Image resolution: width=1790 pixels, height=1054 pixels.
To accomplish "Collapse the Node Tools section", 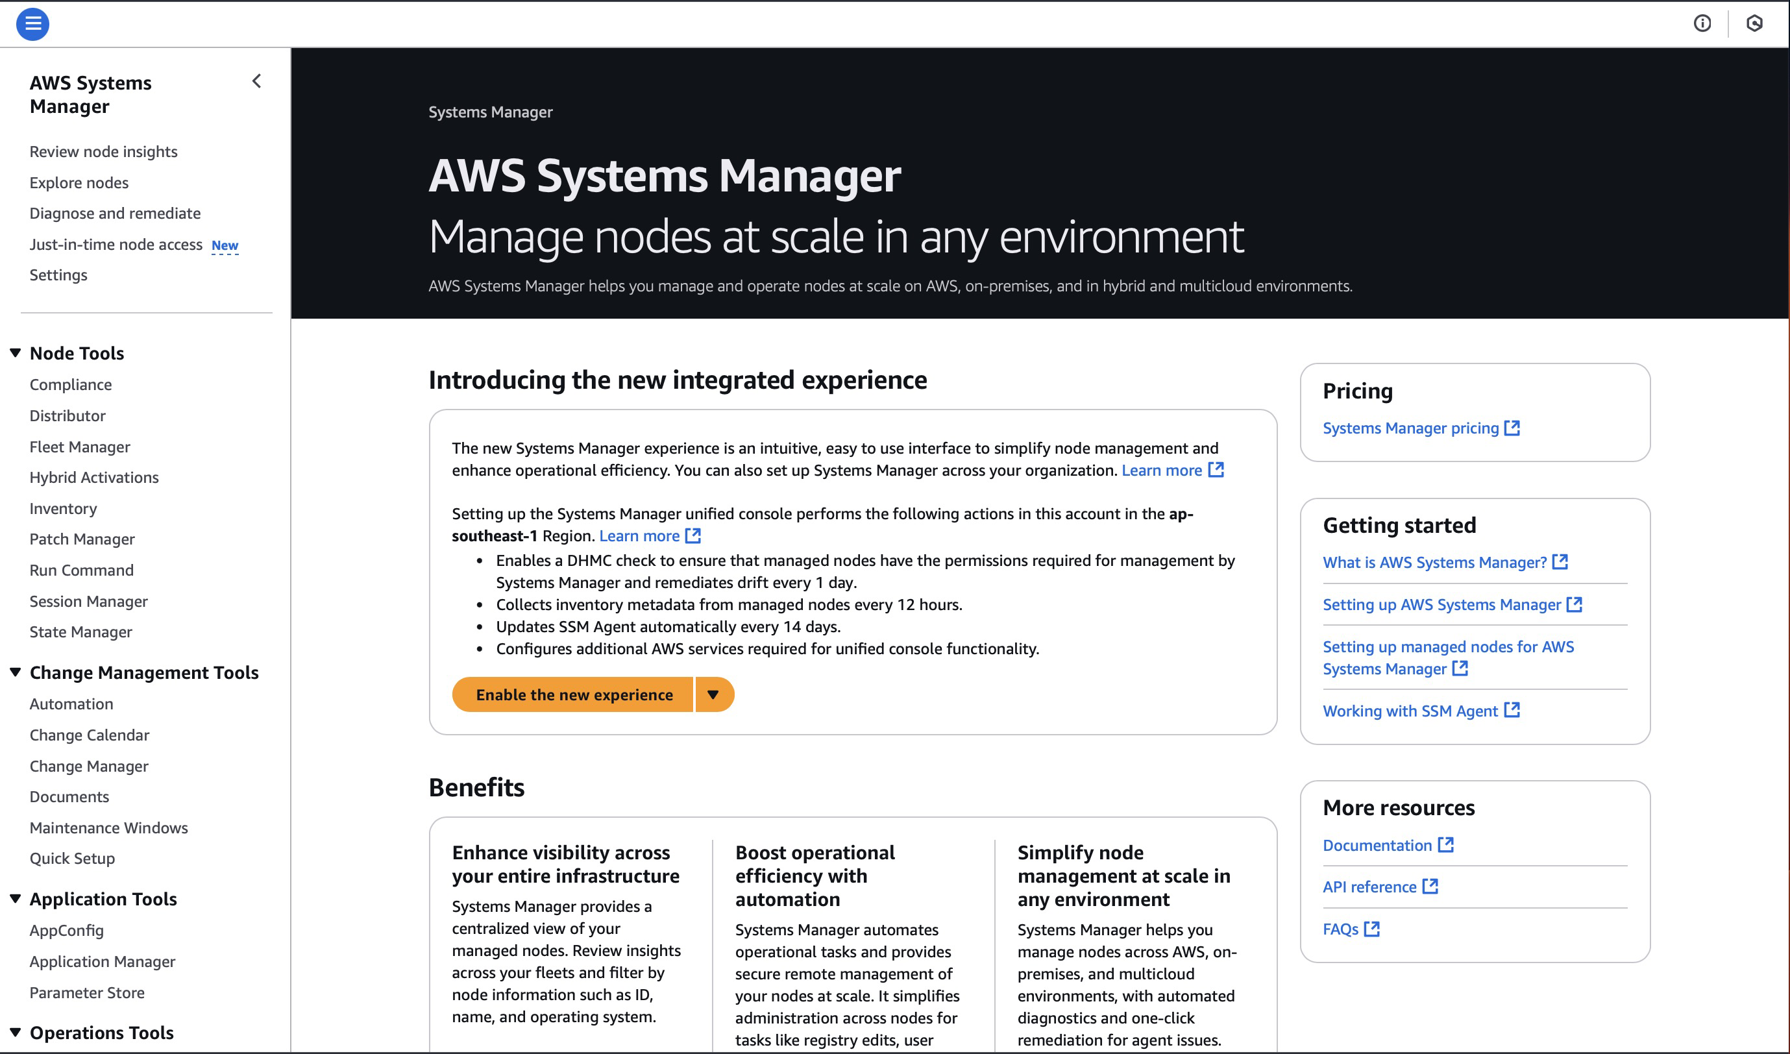I will (14, 352).
